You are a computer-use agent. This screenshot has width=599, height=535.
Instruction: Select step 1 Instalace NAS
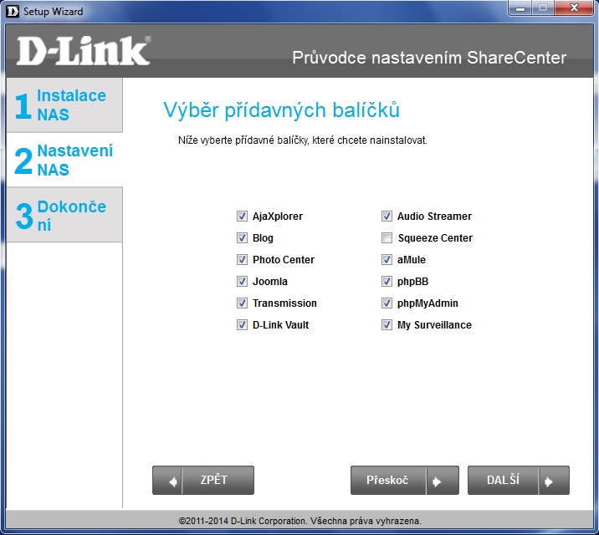pyautogui.click(x=64, y=105)
